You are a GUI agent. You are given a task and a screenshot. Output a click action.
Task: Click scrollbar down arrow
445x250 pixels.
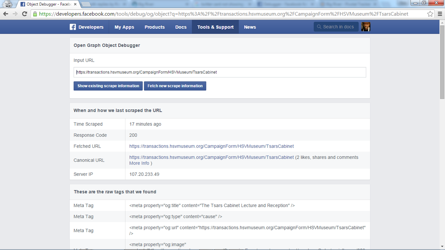(442, 247)
